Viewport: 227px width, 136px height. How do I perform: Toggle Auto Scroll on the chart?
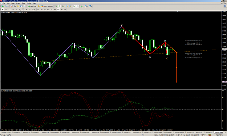74,6
